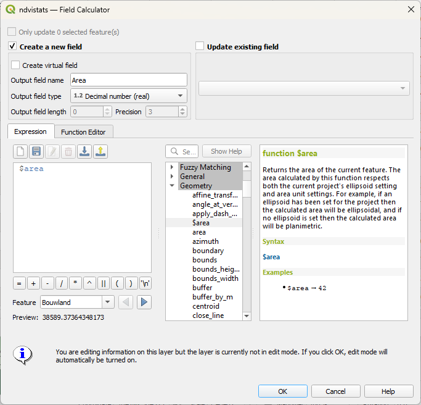Viewport: 421px width, 405px height.
Task: Click the import user expressions icon
Action: point(84,151)
